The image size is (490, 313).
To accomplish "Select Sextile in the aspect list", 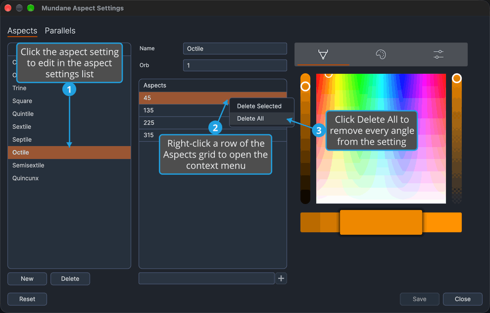I will tap(69, 127).
